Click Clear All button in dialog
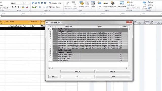 click(113, 71)
